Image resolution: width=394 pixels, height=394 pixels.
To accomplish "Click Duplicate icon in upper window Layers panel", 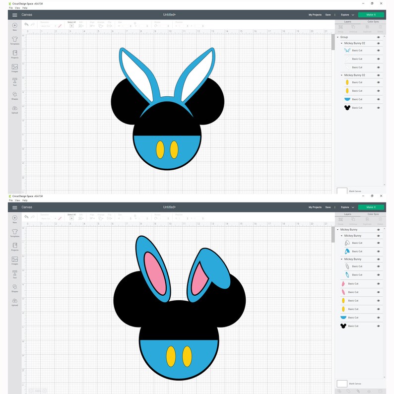I will (x=367, y=28).
